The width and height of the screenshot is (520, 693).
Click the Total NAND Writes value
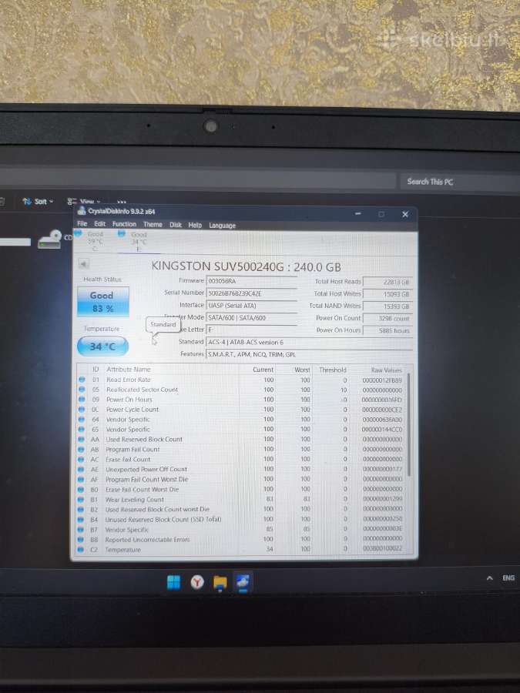tap(387, 306)
